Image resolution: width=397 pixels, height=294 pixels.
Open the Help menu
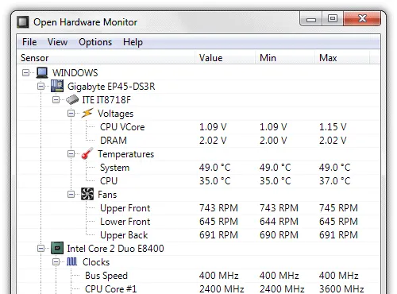coord(133,42)
